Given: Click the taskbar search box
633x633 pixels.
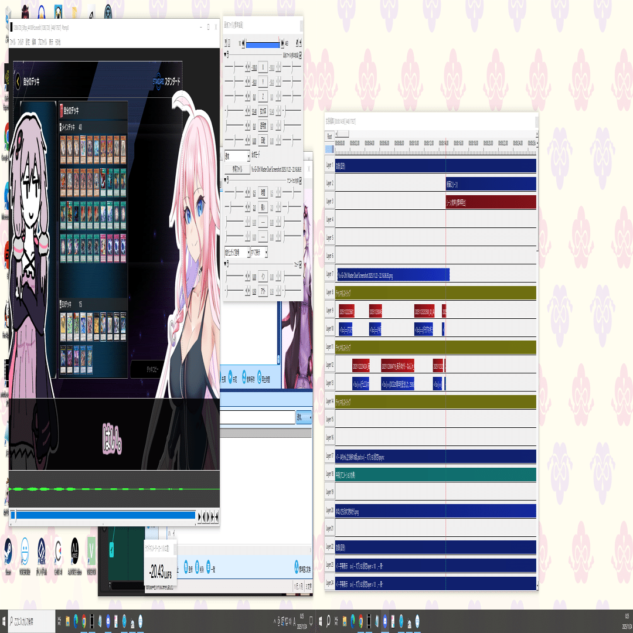Looking at the screenshot, I should pyautogui.click(x=32, y=621).
